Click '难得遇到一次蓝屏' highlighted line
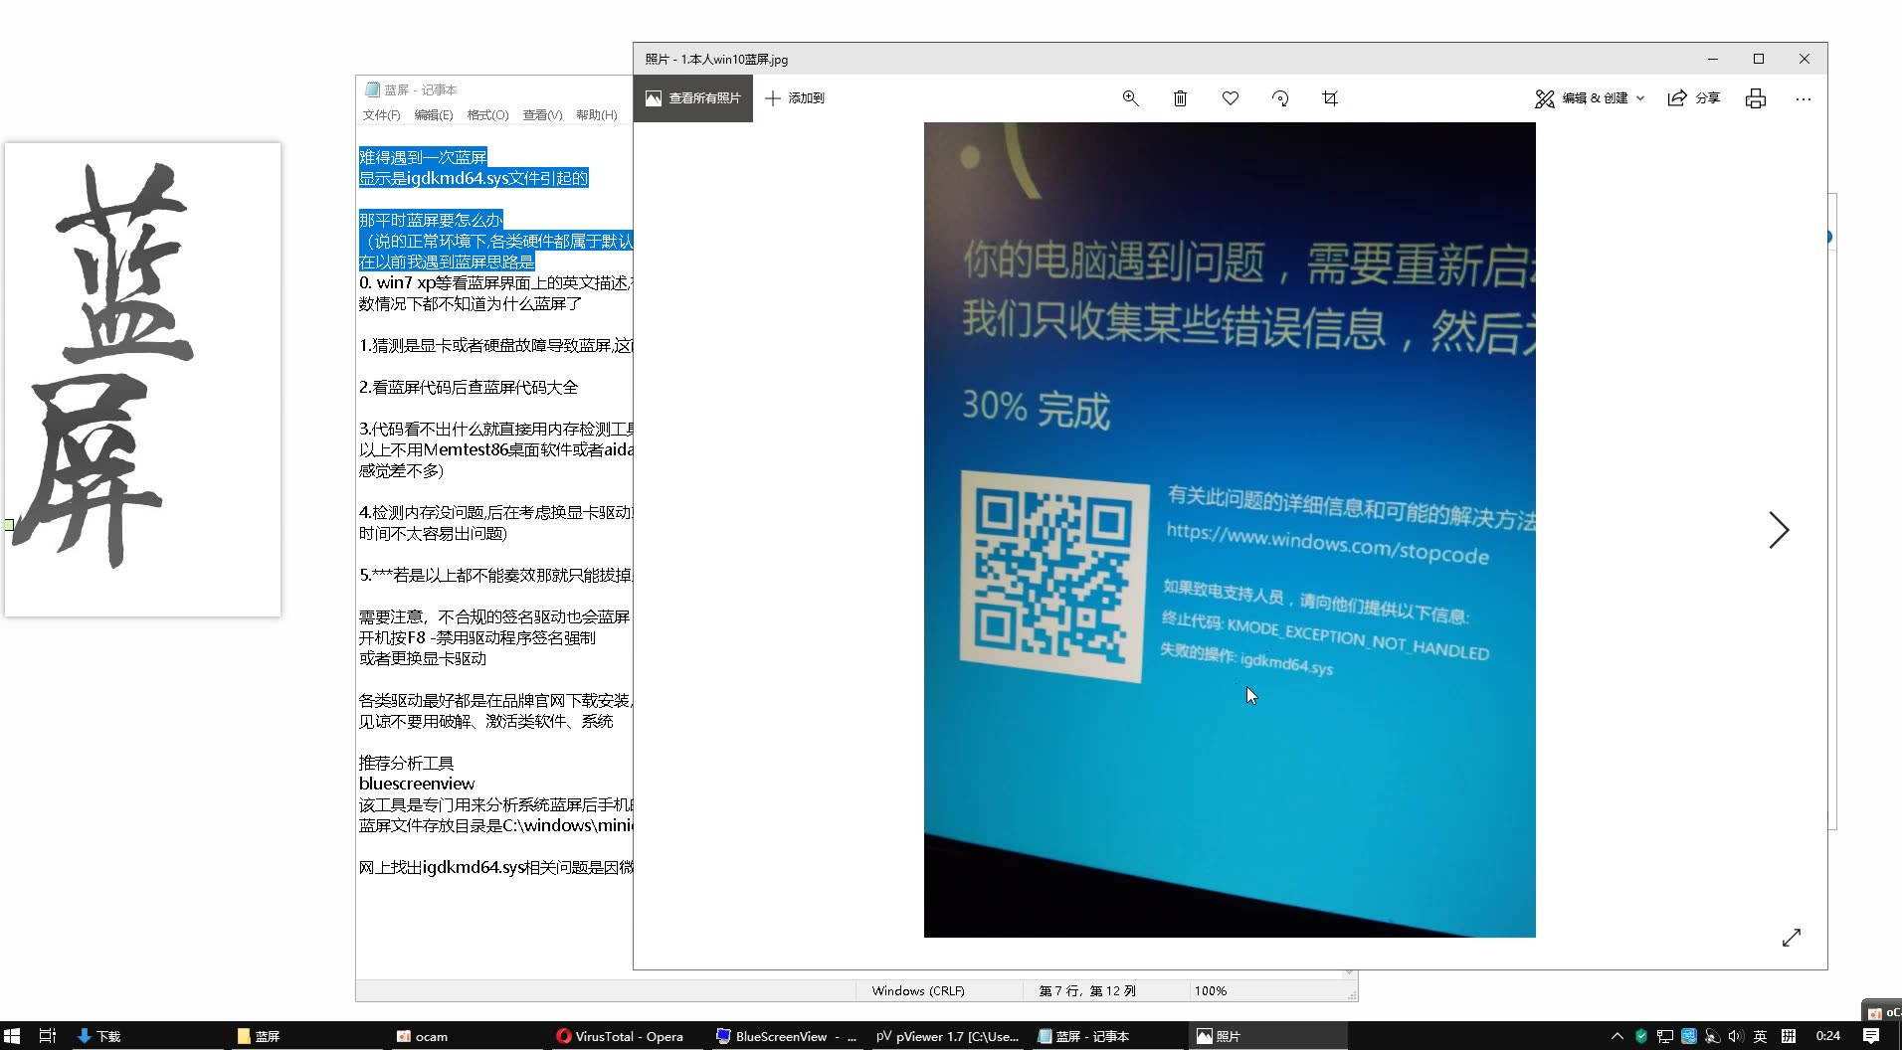The width and height of the screenshot is (1902, 1050). (423, 157)
